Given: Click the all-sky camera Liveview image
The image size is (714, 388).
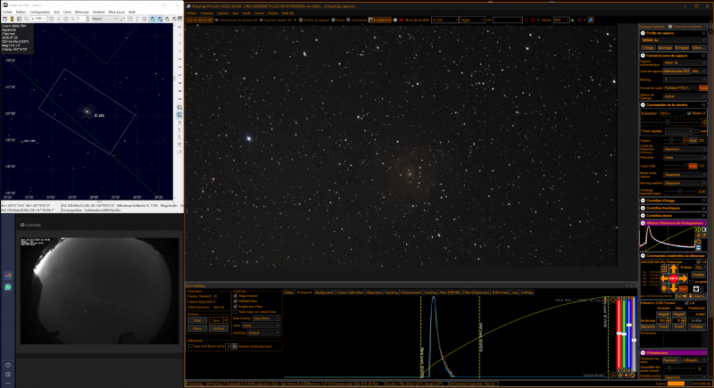Looking at the screenshot, I should point(99,291).
